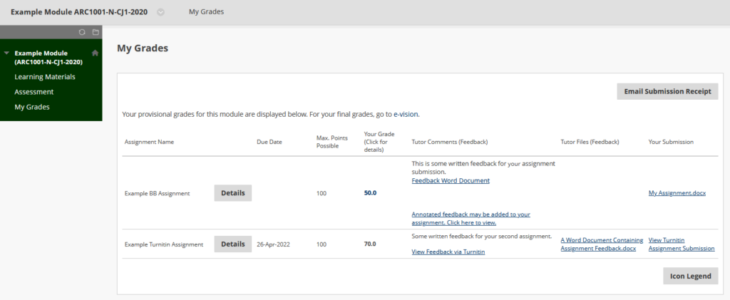Go to My Grades in sidebar
Screen dimensions: 730x300
coord(32,106)
